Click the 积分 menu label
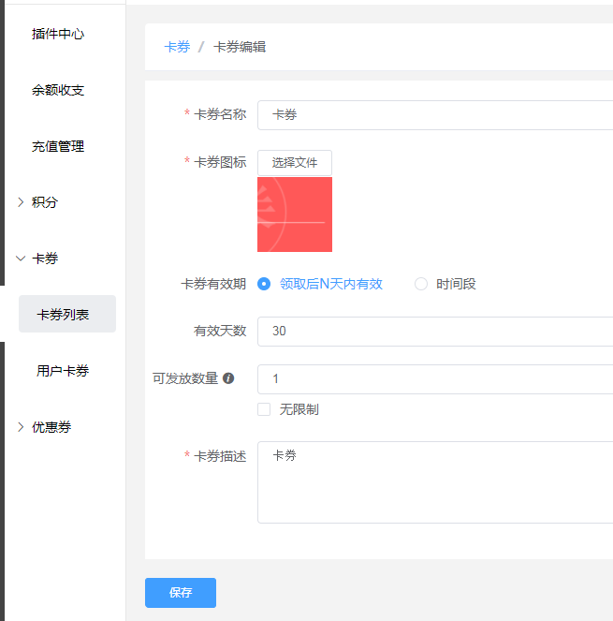The height and width of the screenshot is (621, 613). (45, 202)
